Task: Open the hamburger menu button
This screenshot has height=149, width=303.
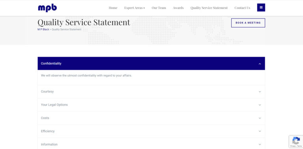Action: 261,7
